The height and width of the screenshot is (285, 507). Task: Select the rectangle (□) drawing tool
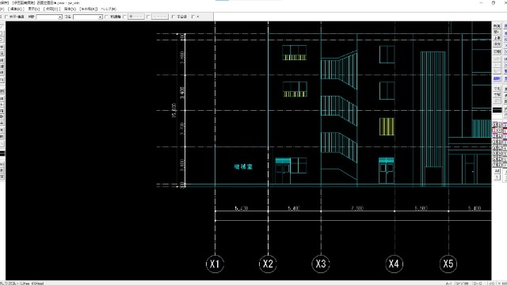tap(2, 33)
